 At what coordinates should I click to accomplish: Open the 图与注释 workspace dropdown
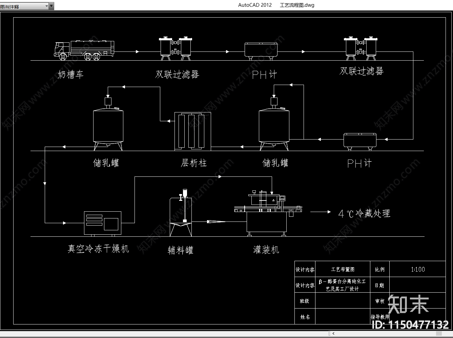coord(24,6)
